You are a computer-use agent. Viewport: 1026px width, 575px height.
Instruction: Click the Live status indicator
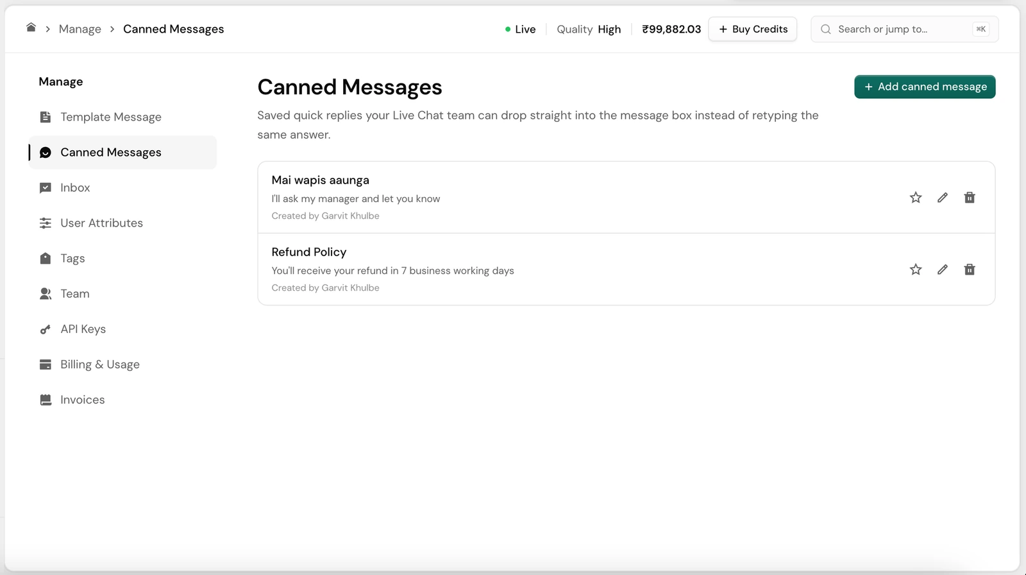(520, 29)
